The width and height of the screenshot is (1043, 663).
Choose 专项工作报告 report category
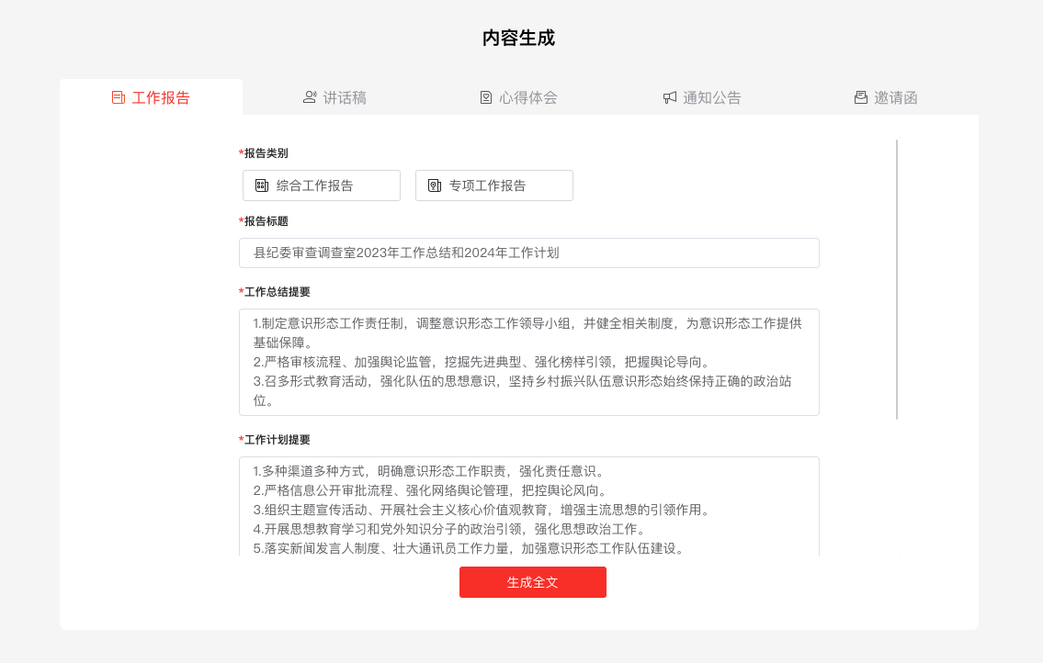[494, 185]
